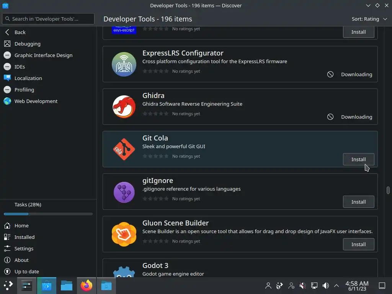Image resolution: width=392 pixels, height=294 pixels.
Task: Click the Ghidra red dragon icon
Action: pyautogui.click(x=124, y=107)
